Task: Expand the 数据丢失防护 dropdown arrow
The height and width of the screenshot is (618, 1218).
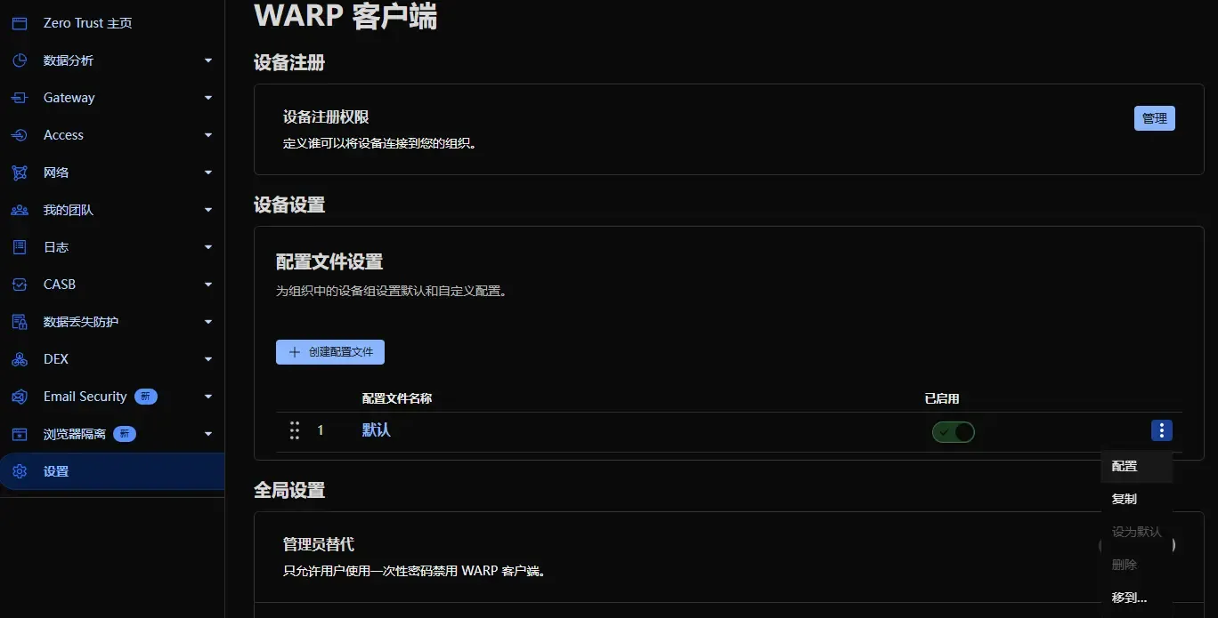Action: click(207, 321)
